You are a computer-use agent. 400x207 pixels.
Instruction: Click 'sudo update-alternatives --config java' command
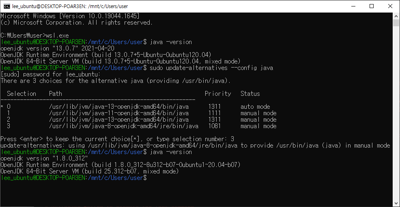[211, 68]
